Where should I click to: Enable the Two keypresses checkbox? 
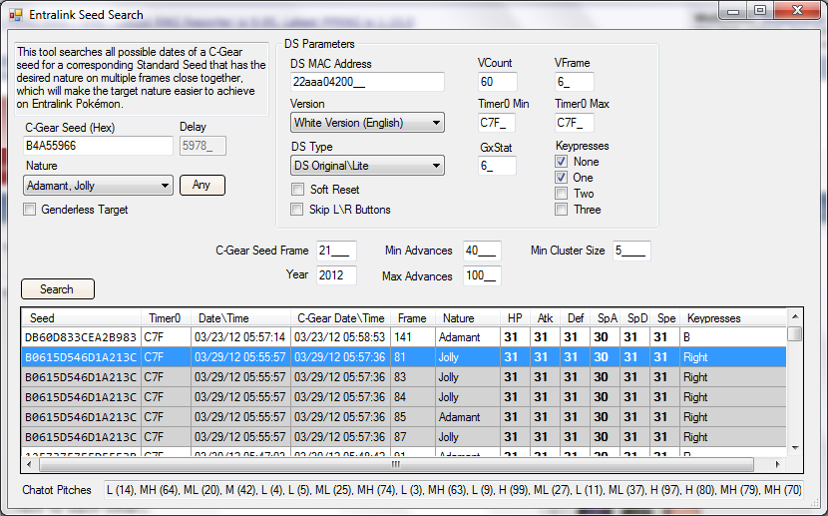(x=562, y=194)
